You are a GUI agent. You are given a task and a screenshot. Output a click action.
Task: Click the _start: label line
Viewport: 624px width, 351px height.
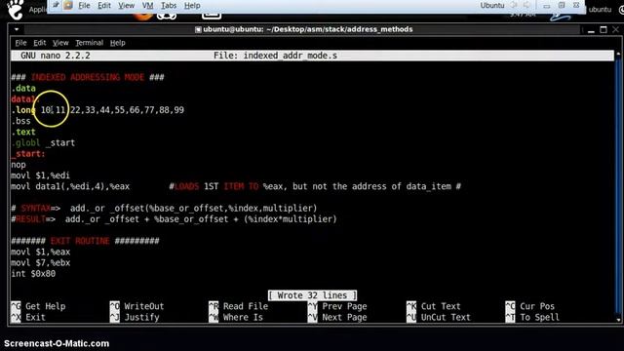pos(28,154)
